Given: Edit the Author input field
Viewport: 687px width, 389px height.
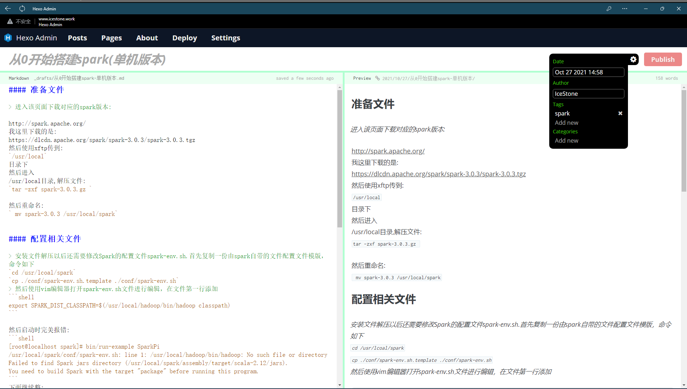Looking at the screenshot, I should pyautogui.click(x=588, y=94).
